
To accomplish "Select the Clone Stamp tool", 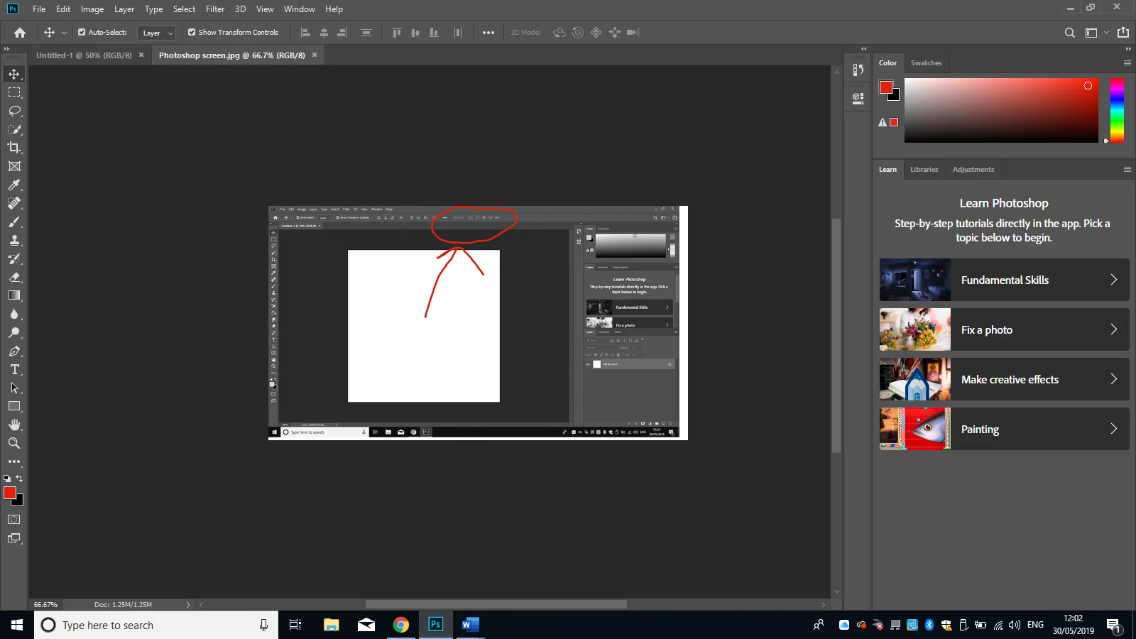I will (x=14, y=240).
